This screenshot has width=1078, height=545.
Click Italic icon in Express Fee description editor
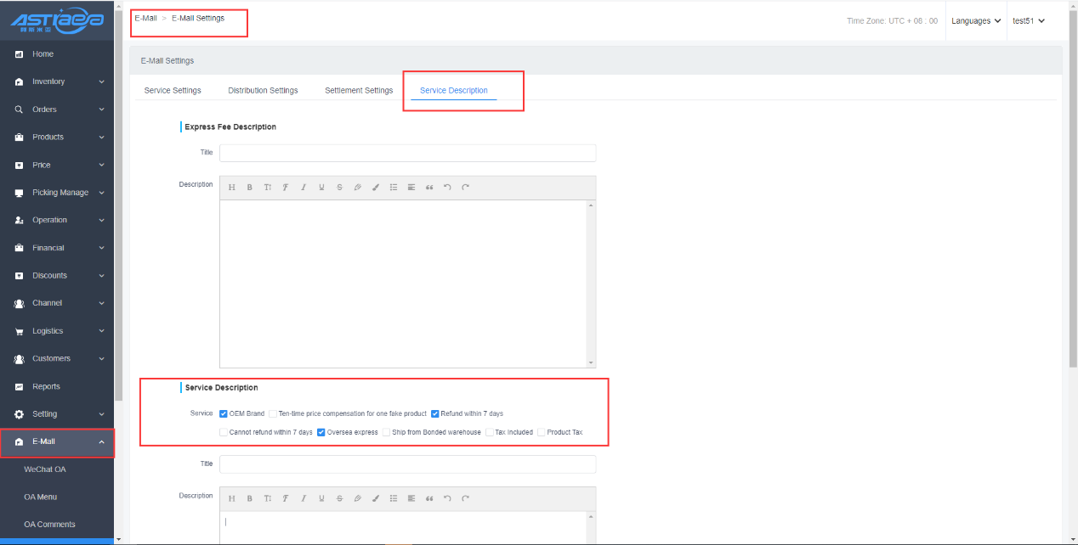303,188
